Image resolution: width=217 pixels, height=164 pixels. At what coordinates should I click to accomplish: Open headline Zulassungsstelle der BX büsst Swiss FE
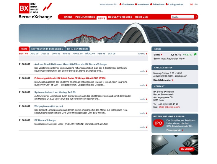pos(70,78)
